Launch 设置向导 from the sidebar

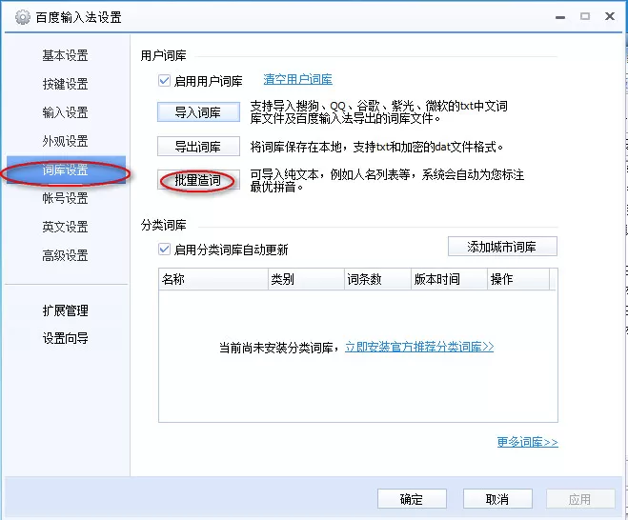[x=66, y=338]
